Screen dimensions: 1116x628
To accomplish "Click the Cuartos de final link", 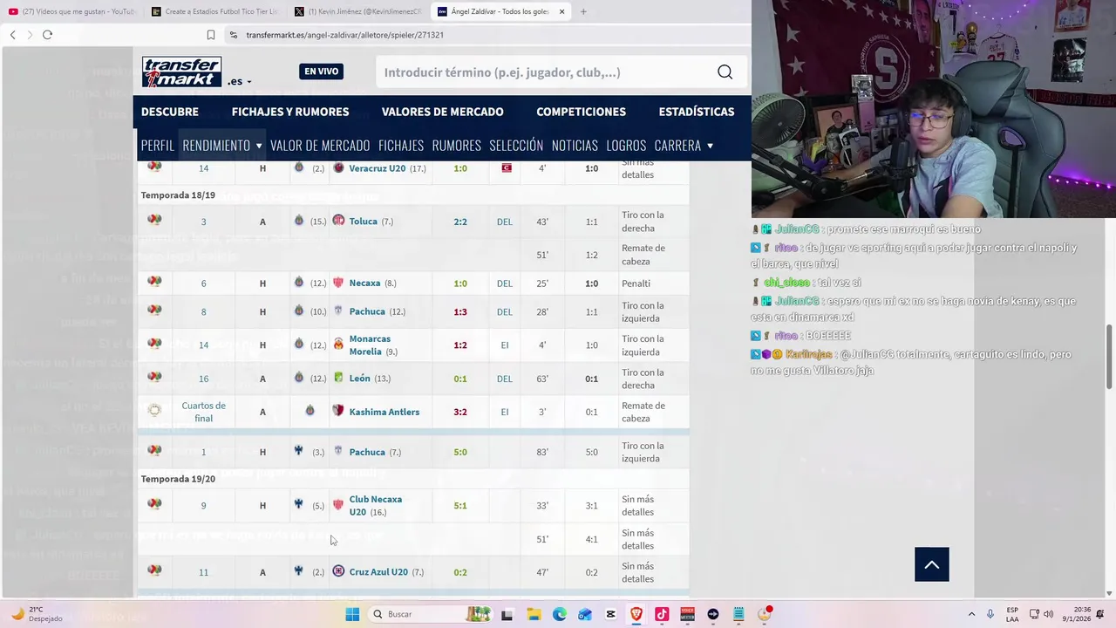I will click(x=203, y=412).
